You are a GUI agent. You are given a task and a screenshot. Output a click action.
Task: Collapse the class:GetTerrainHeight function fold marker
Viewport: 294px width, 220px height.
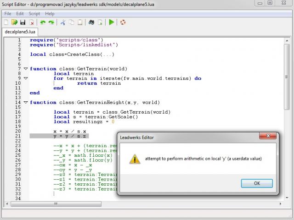tap(26, 102)
